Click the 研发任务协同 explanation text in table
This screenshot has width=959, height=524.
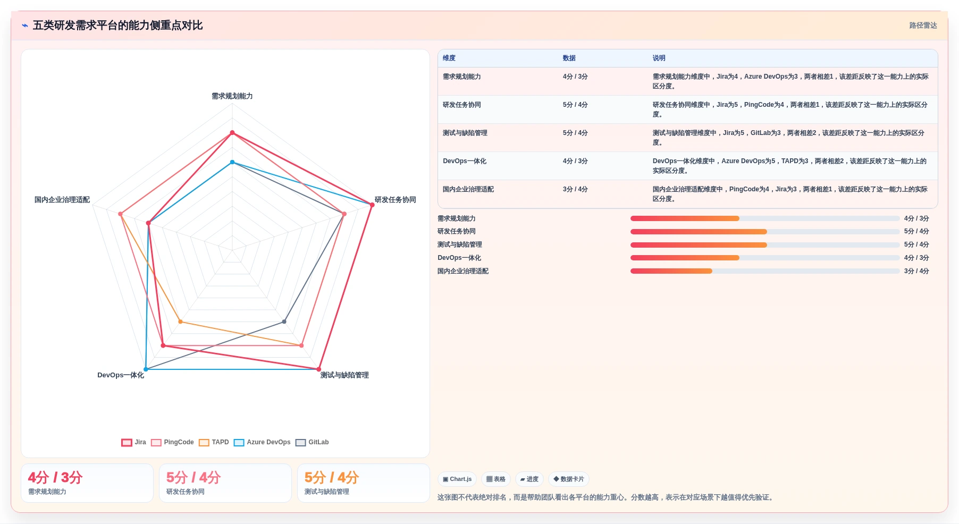tap(790, 109)
